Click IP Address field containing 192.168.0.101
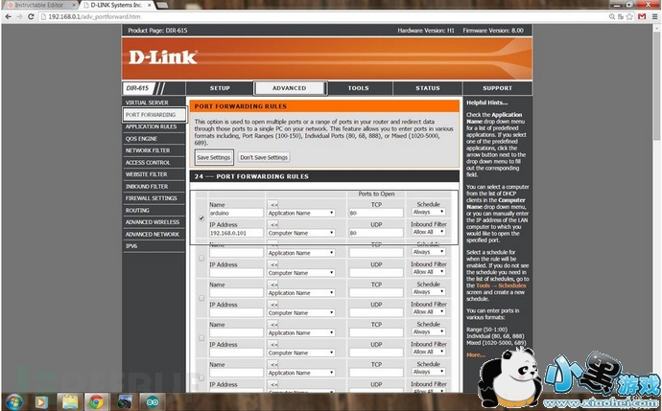Image resolution: width=662 pixels, height=411 pixels. (x=236, y=233)
